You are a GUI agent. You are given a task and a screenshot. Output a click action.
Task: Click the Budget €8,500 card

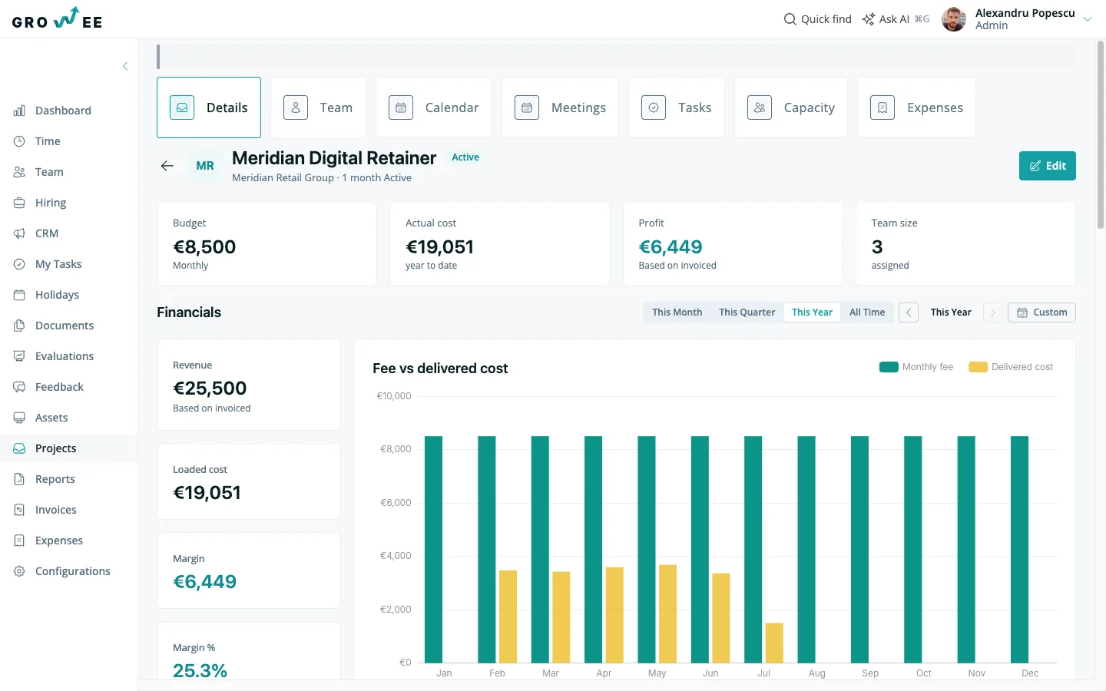click(267, 244)
